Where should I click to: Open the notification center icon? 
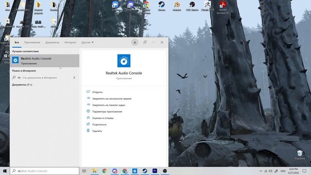(305, 171)
